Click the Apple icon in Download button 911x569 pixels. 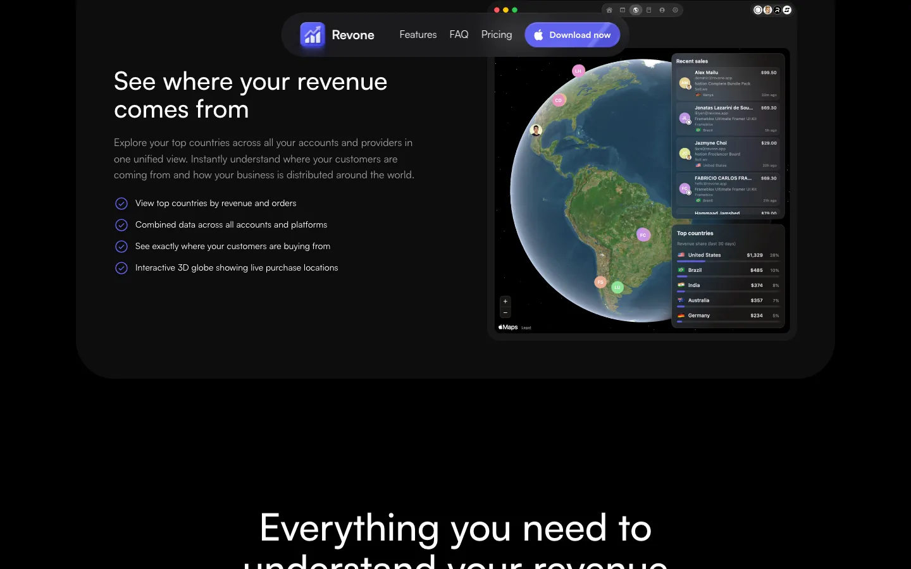538,35
